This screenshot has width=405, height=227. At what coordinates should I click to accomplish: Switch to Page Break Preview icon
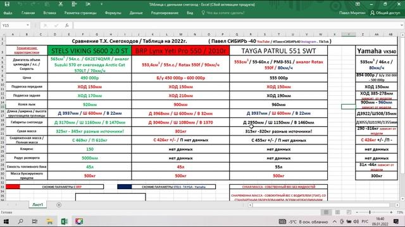349,212
